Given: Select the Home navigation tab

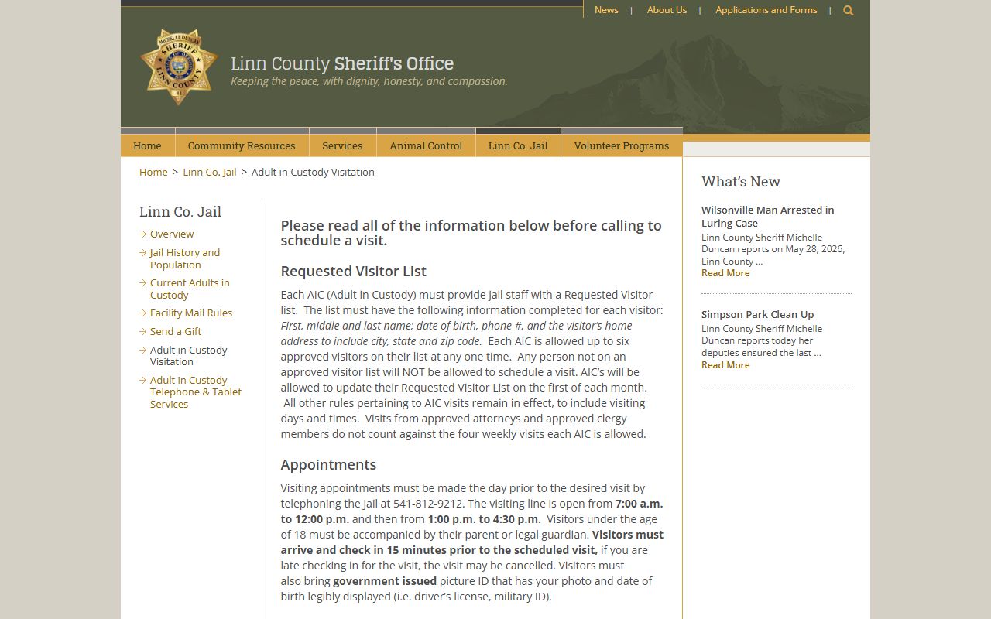Looking at the screenshot, I should (x=147, y=145).
